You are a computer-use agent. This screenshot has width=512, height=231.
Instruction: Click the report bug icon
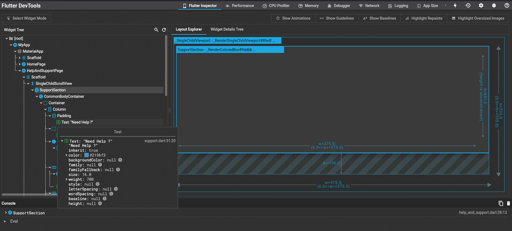[494, 5]
